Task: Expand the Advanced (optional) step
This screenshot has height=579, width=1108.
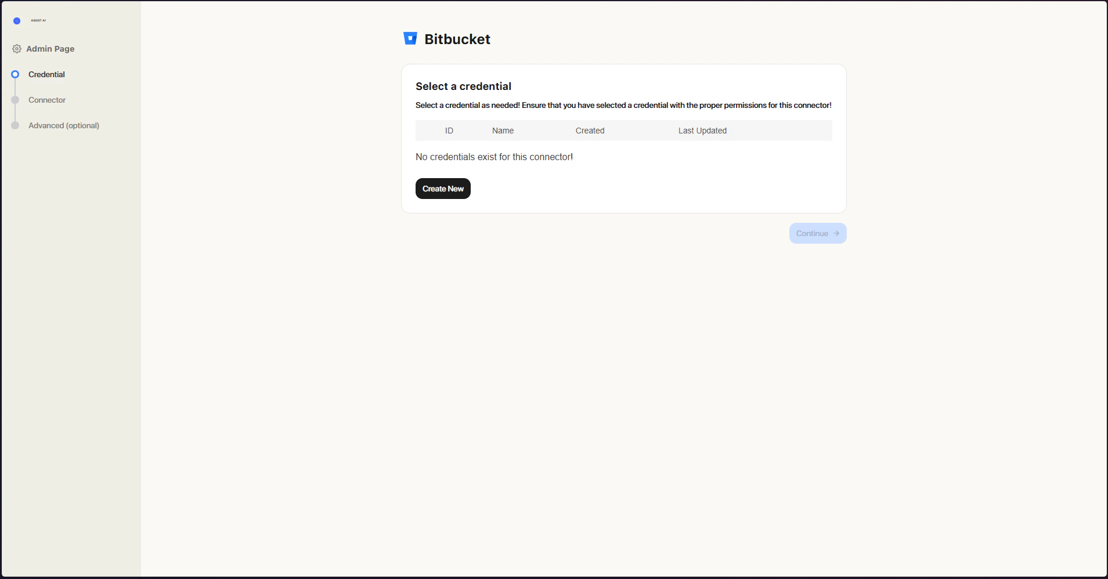Action: point(64,125)
